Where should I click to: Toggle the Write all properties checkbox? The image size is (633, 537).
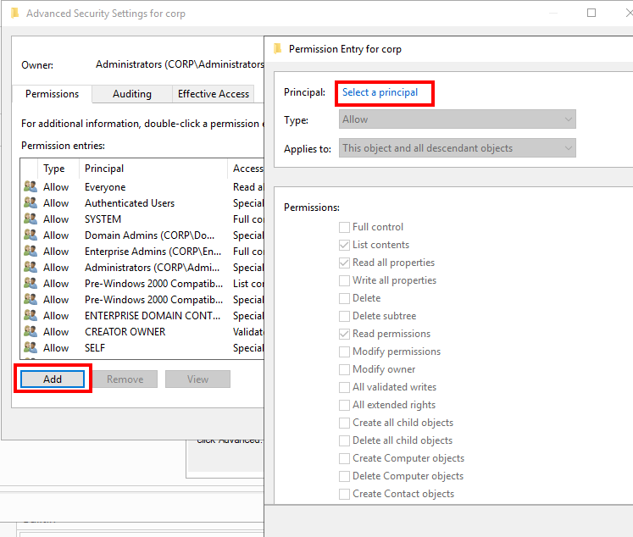344,280
